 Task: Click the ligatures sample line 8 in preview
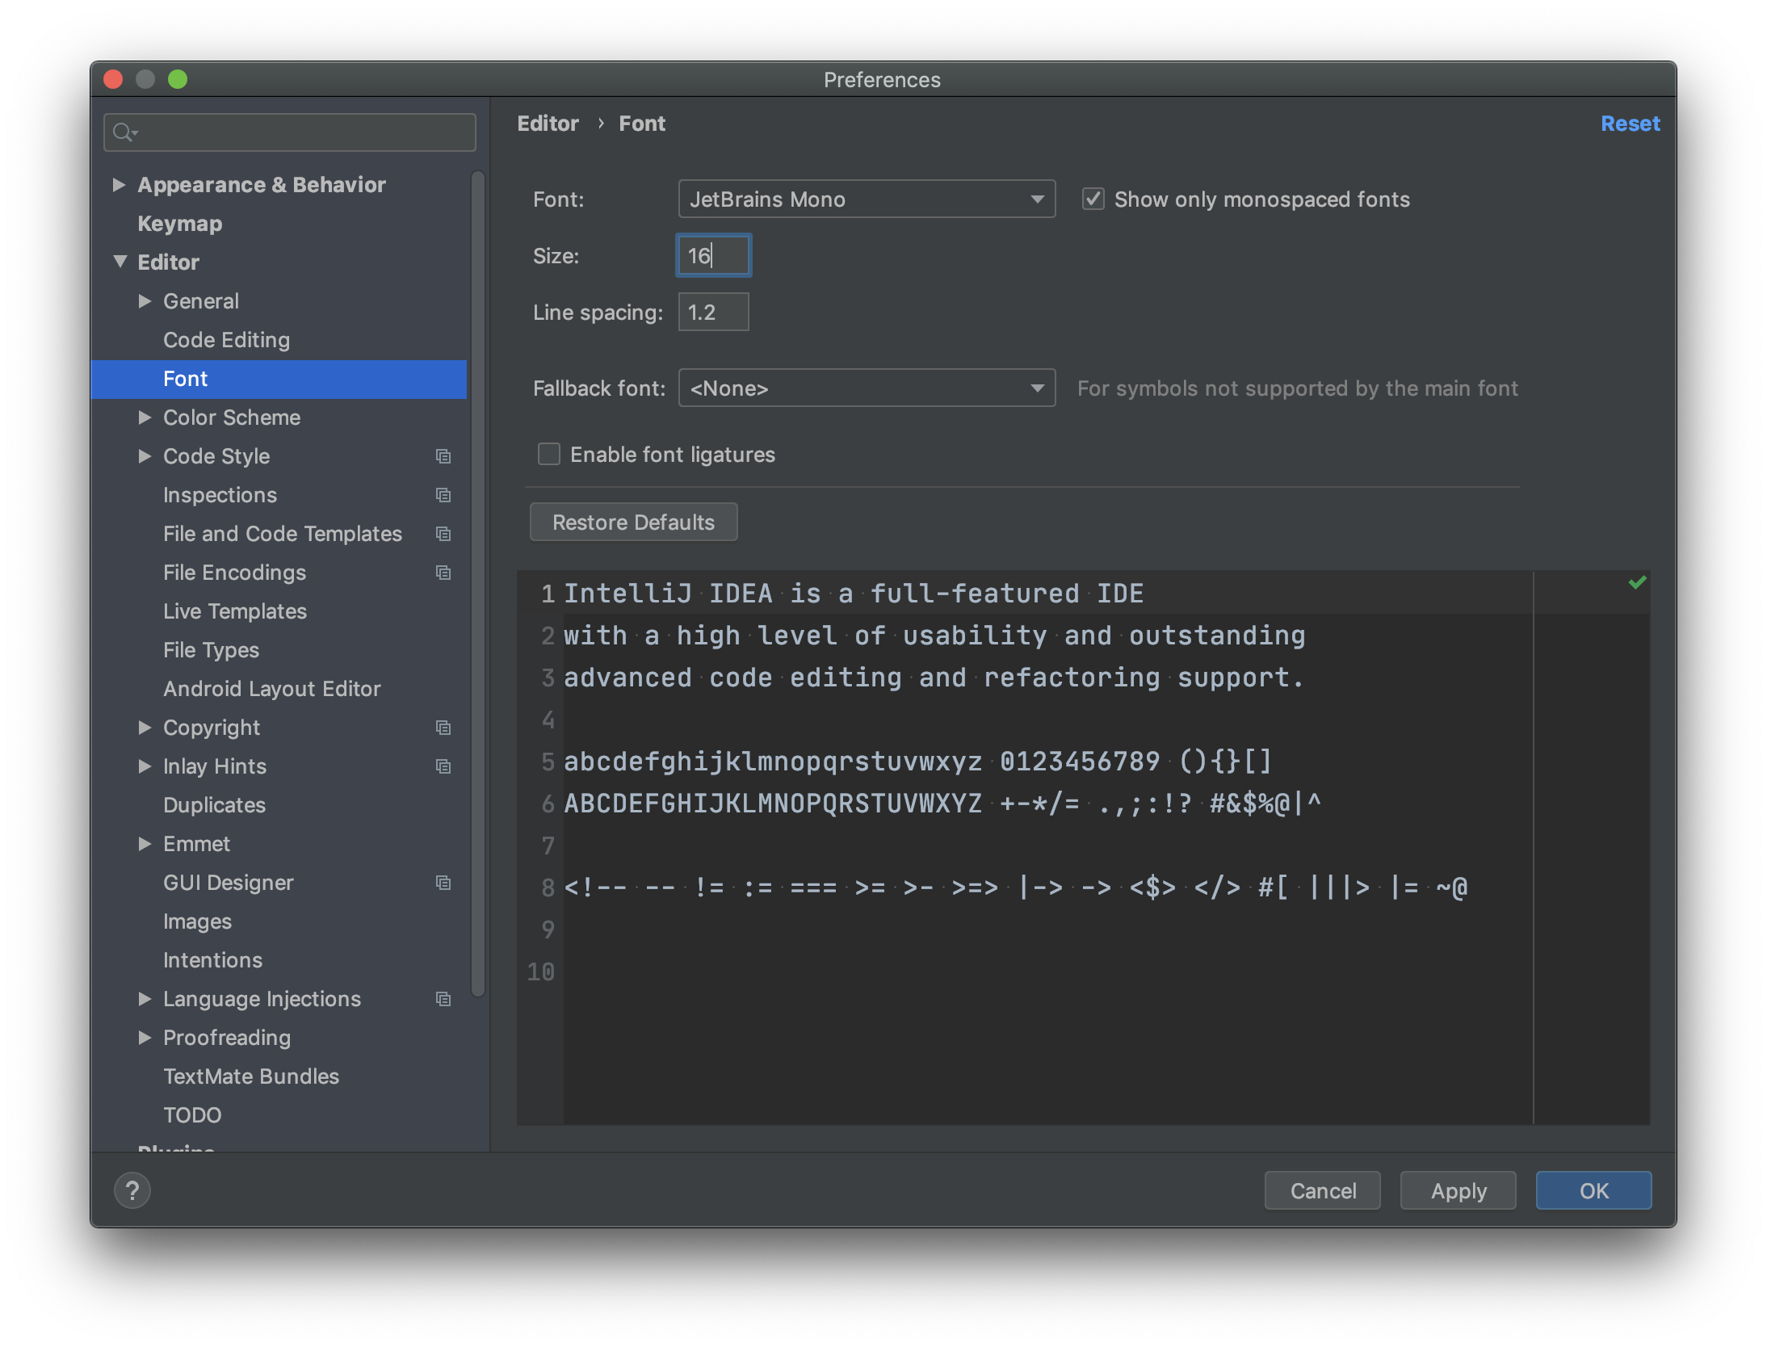click(1016, 888)
